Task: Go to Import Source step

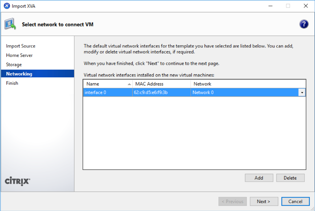Action: (x=21, y=46)
